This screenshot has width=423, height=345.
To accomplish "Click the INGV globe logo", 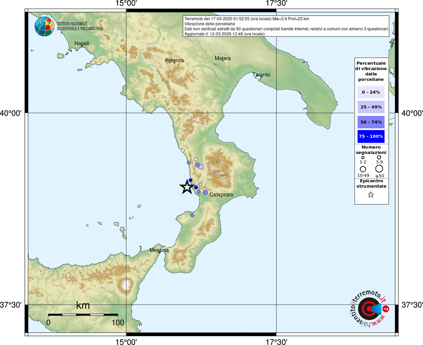I will point(45,26).
